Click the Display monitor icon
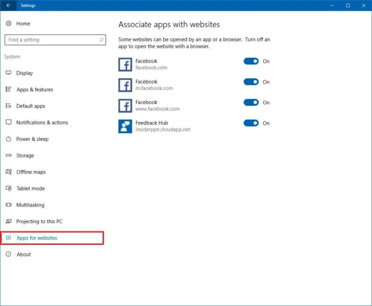 pyautogui.click(x=8, y=73)
